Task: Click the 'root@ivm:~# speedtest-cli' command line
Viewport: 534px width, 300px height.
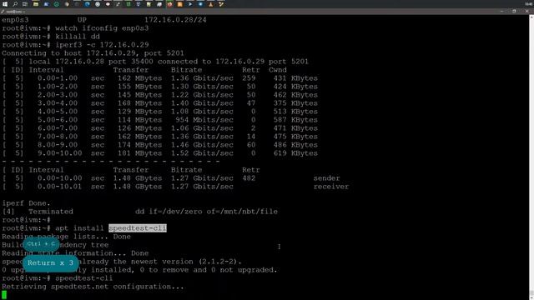Action: click(x=58, y=278)
